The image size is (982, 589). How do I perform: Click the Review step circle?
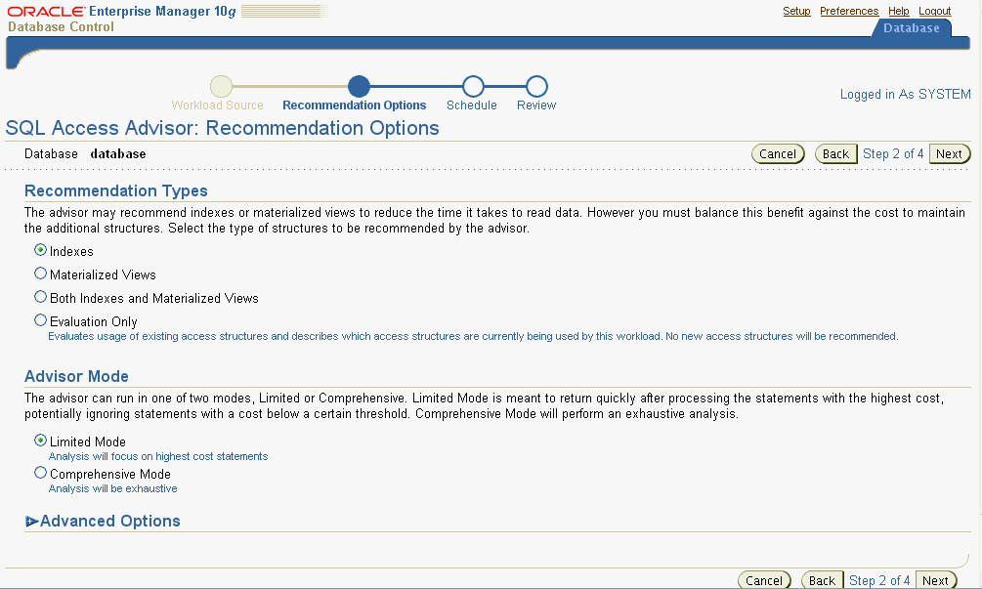pos(535,86)
